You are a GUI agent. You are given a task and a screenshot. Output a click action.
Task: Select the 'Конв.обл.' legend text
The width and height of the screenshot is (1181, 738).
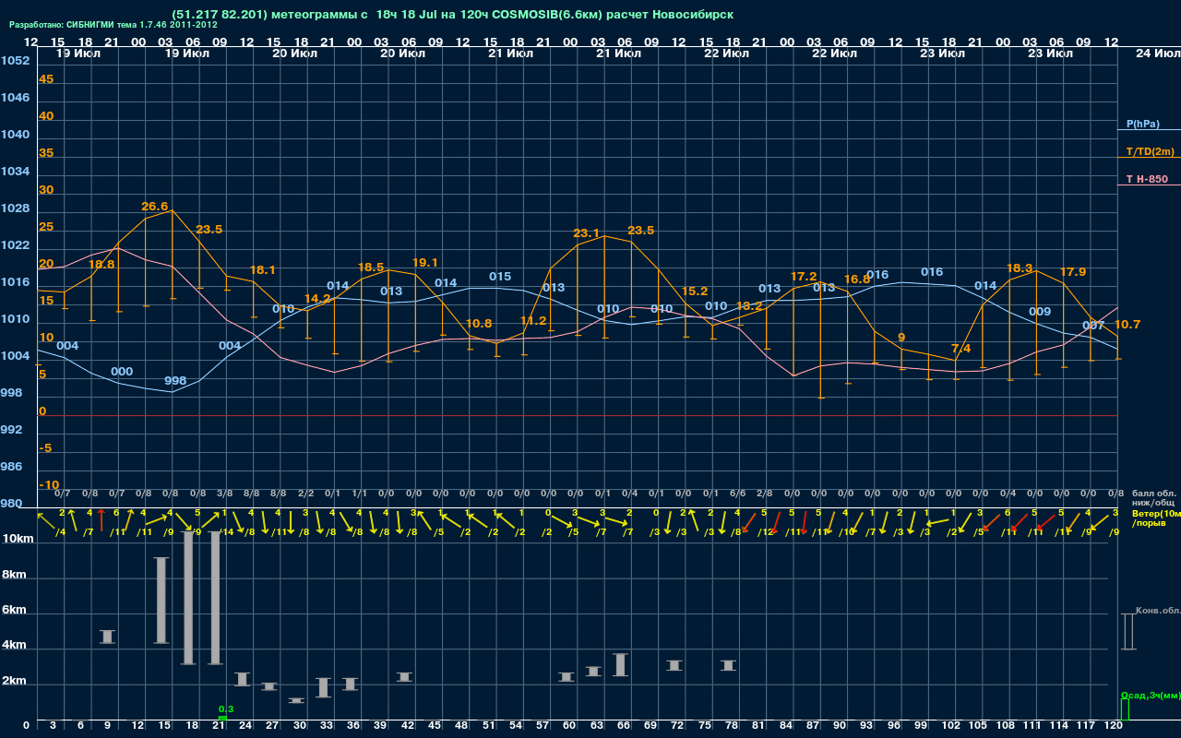(x=1158, y=611)
